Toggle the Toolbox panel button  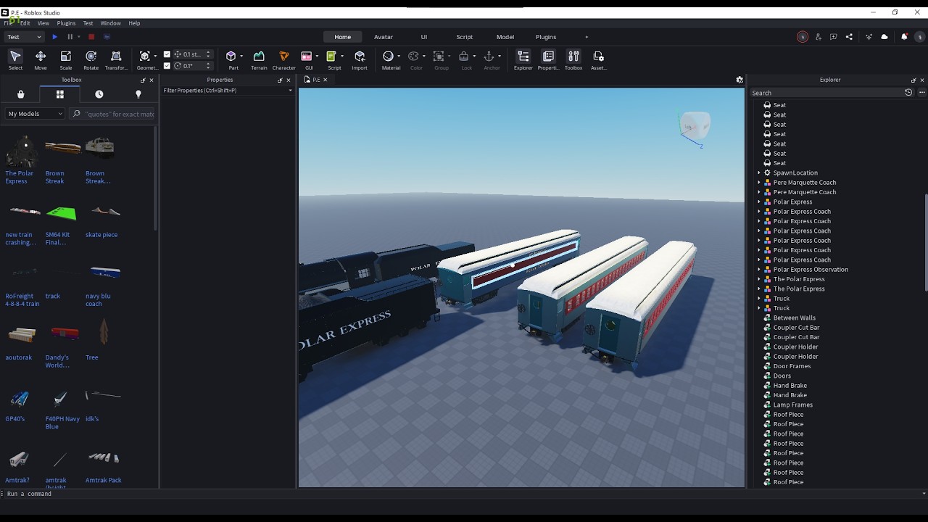573,60
